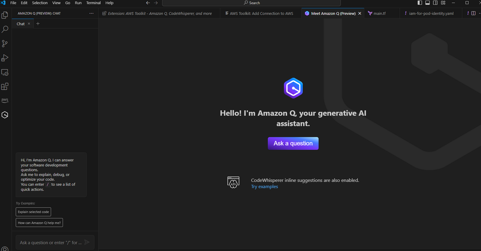Open the Run menu

[78, 3]
